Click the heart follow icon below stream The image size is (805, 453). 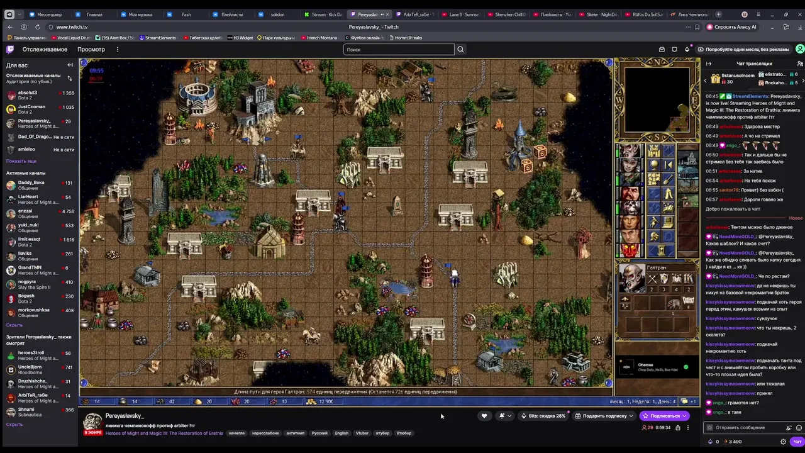point(484,416)
